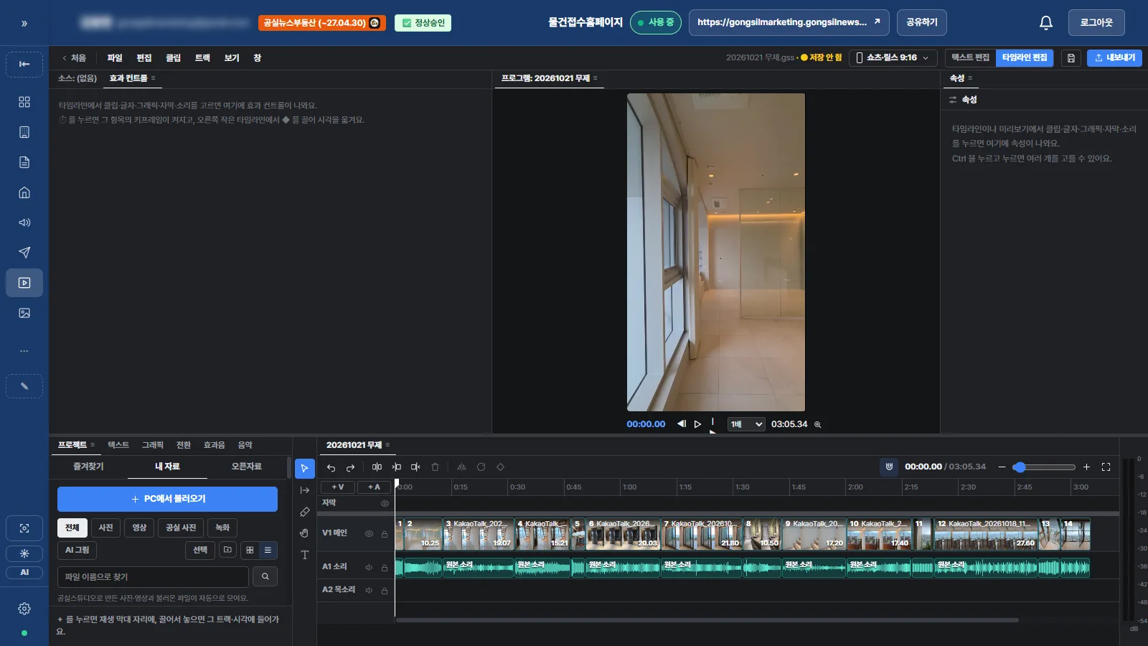Switch media list to grid view
The width and height of the screenshot is (1148, 646).
point(249,550)
